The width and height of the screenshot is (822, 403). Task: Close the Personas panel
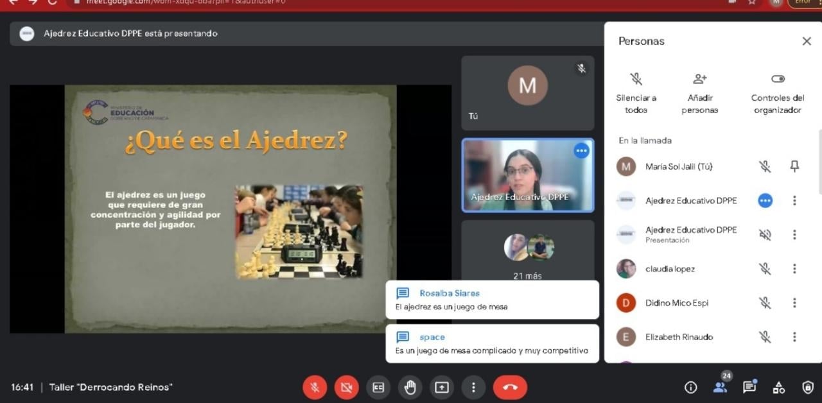[807, 41]
